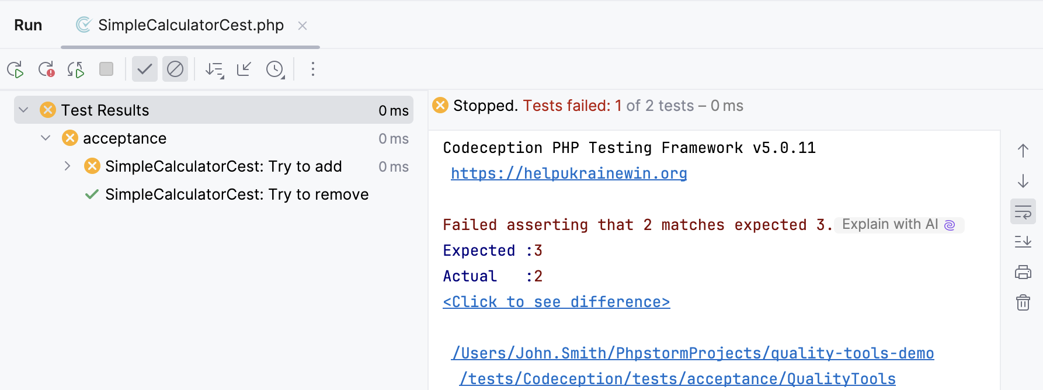Image resolution: width=1043 pixels, height=390 pixels.
Task: Open the More options menu
Action: pos(313,69)
